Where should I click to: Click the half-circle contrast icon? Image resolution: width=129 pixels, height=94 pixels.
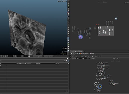tap(15, 56)
